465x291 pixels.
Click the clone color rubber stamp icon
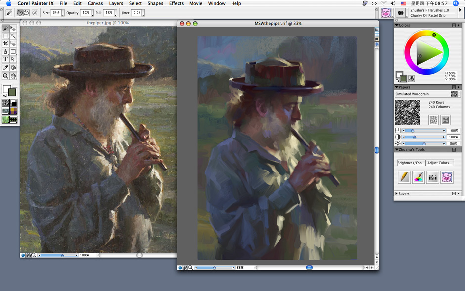pos(411,78)
